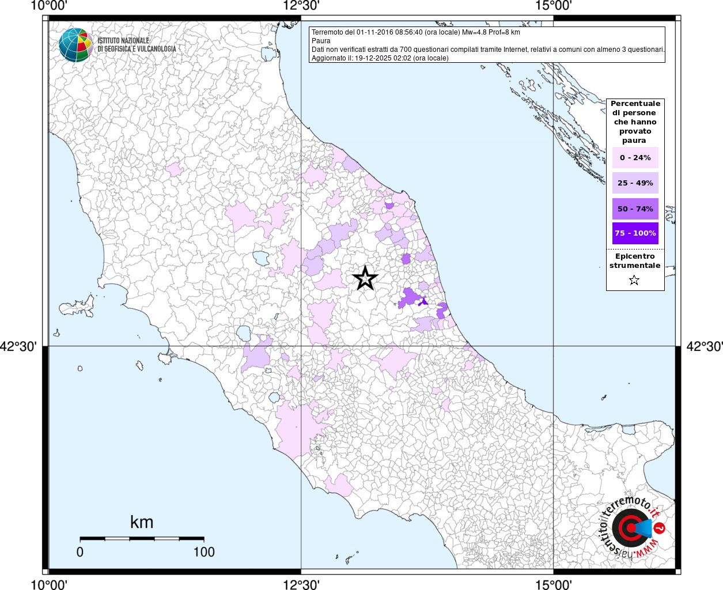Click the 'Paura' line in the header box
Viewport: 723px width, 590px height.
(321, 41)
